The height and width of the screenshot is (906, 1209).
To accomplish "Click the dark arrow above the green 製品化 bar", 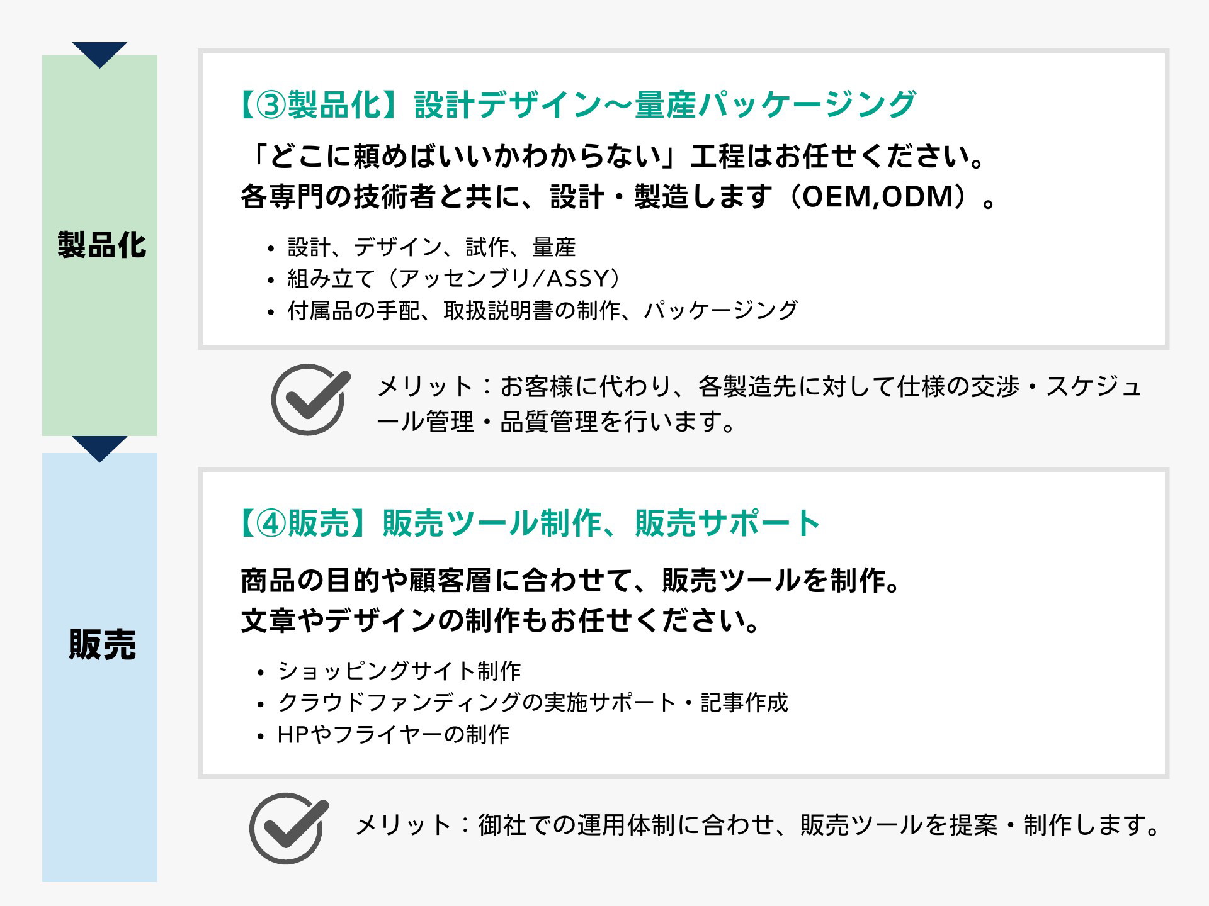I will point(99,54).
